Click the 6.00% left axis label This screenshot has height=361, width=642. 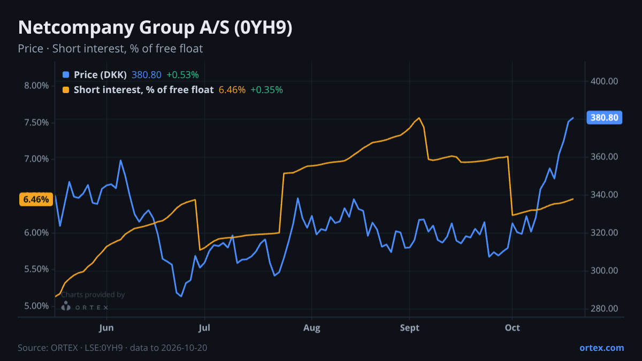[37, 233]
